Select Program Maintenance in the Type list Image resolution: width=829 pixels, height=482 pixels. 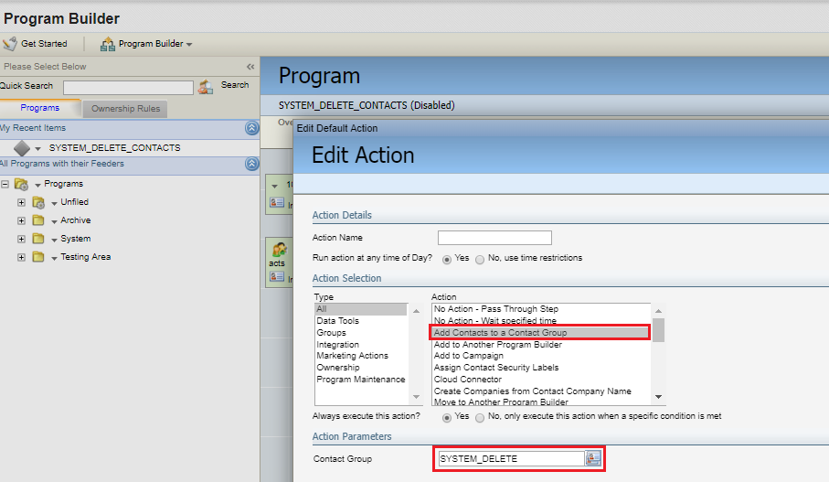360,380
